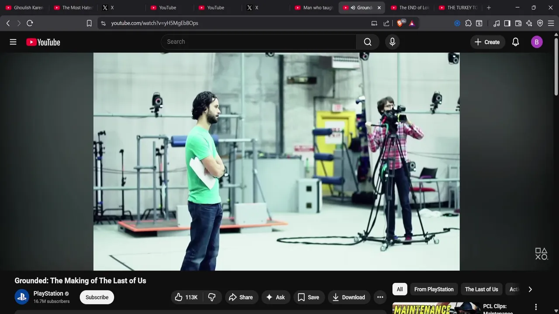Open Brave Shields lion icon

click(400, 23)
